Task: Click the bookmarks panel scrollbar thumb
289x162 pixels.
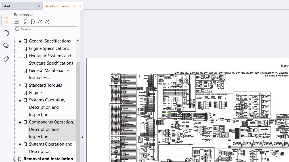Action: [78, 112]
